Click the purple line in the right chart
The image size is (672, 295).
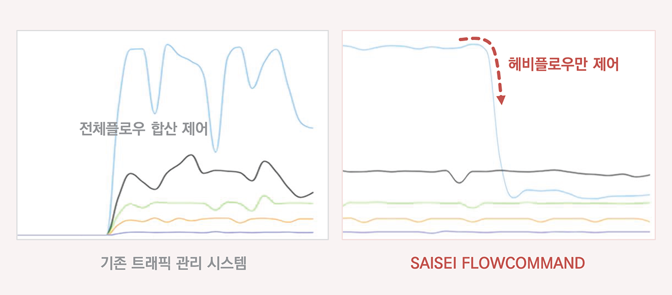point(497,232)
